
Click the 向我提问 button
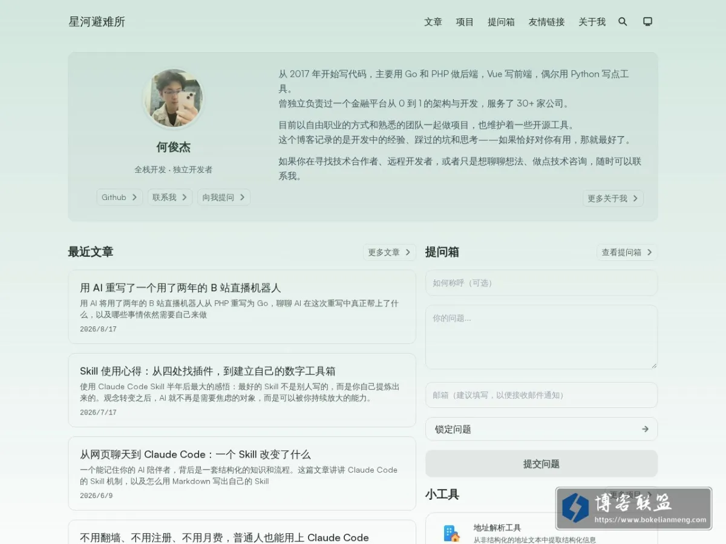click(224, 197)
